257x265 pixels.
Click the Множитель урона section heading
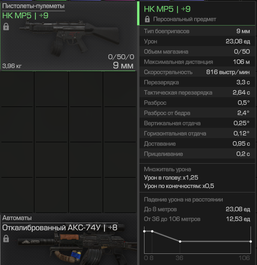[167, 169]
